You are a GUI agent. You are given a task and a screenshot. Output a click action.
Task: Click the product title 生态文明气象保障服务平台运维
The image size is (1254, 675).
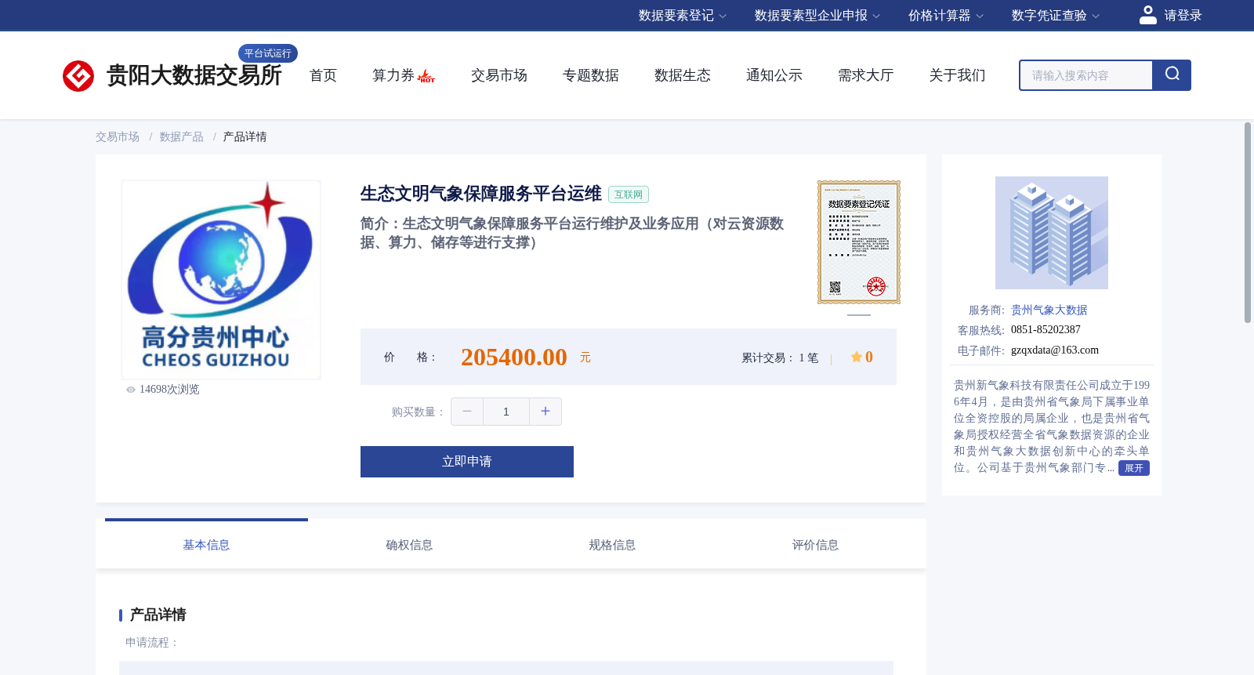coord(481,194)
